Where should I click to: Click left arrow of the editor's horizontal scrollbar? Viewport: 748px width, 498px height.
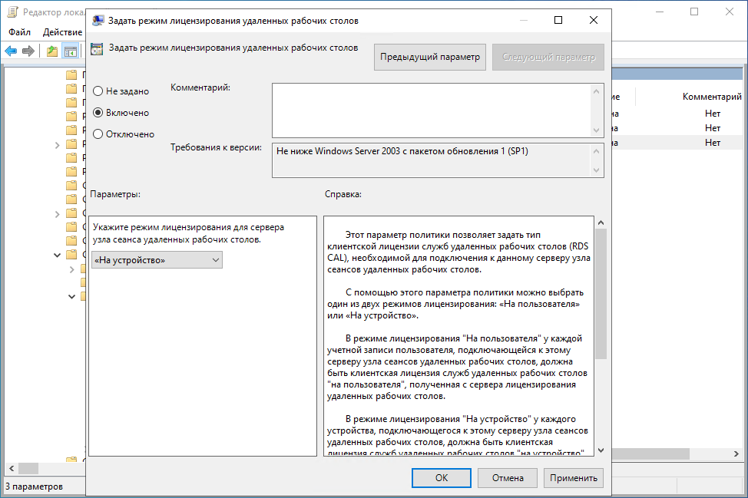[12, 468]
